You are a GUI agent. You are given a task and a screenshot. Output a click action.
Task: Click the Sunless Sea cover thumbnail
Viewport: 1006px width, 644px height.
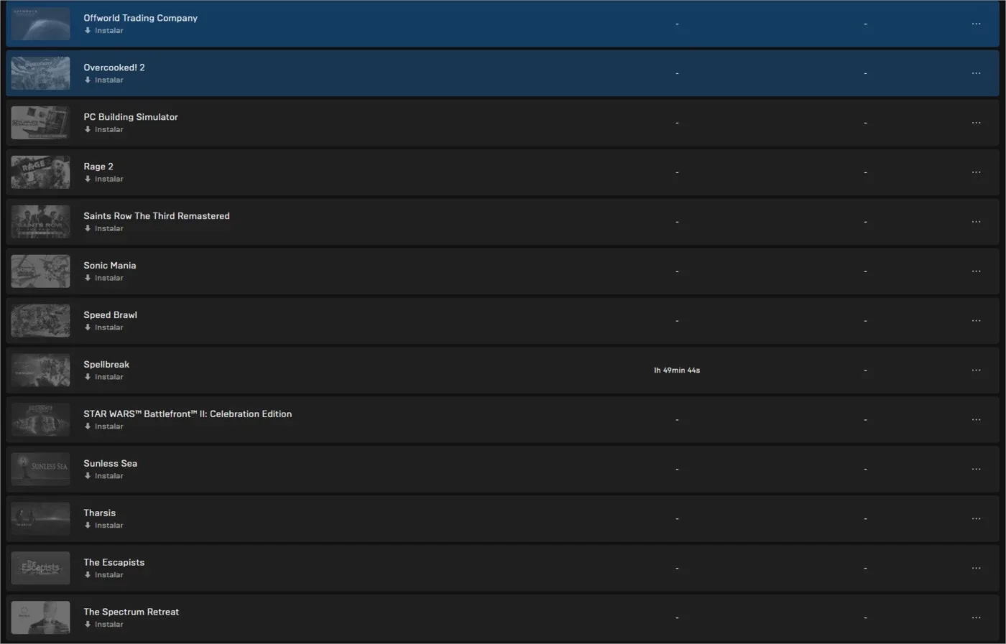pos(41,470)
